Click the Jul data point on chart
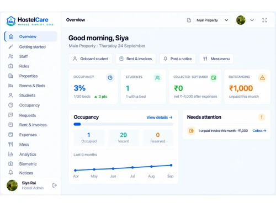 pos(132,167)
